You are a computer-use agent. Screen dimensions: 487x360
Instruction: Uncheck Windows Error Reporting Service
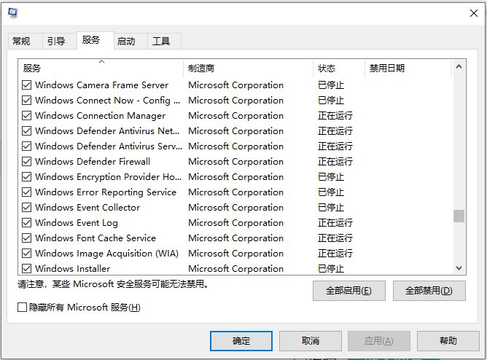point(27,192)
